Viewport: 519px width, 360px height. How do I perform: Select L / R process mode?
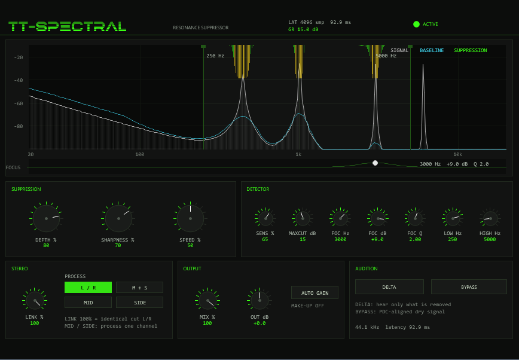pyautogui.click(x=88, y=288)
